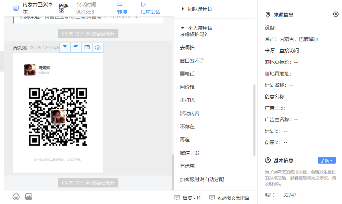Select the phrase 去哪拍
Image resolution: width=342 pixels, height=204 pixels.
tap(187, 47)
